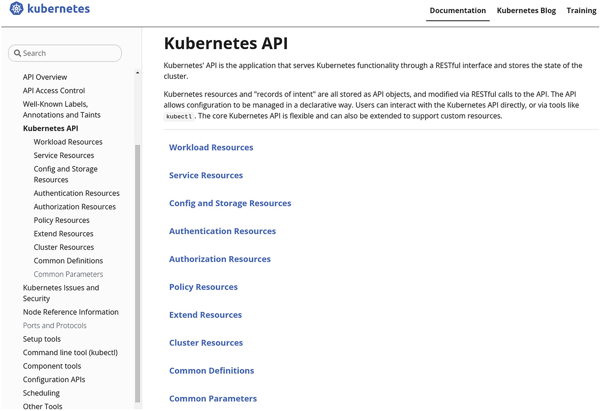Open Cluster Resources in sidebar
Image resolution: width=601 pixels, height=411 pixels.
[x=64, y=247]
